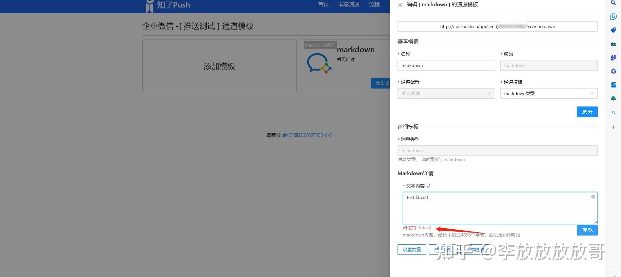The image size is (621, 277).
Task: Click the 名称 input containing markdown
Action: 446,65
